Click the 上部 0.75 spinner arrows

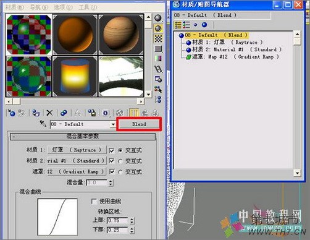[x=132, y=221]
